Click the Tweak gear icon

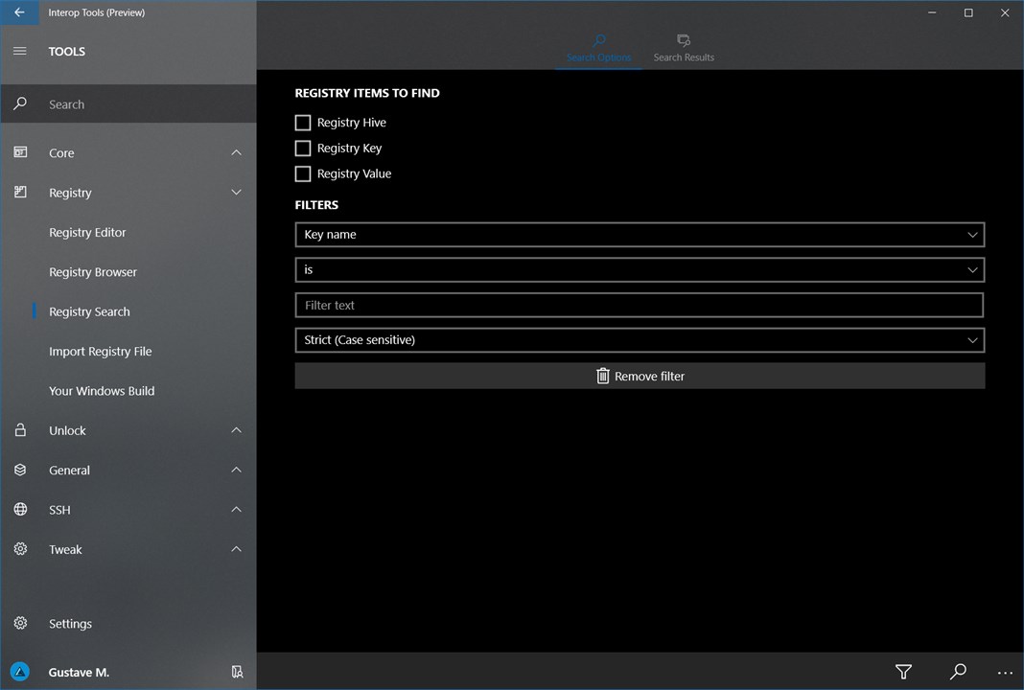pos(20,549)
